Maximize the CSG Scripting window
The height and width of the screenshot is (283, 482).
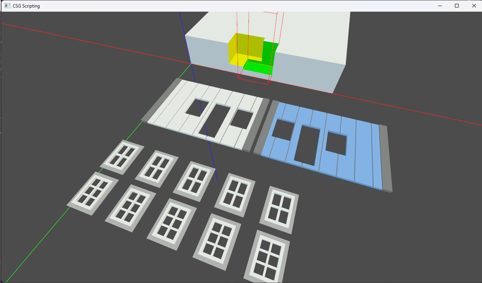click(457, 6)
